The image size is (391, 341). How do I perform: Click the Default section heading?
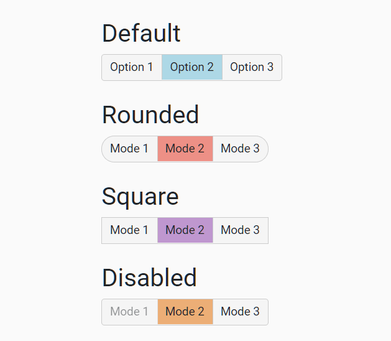[x=141, y=34]
